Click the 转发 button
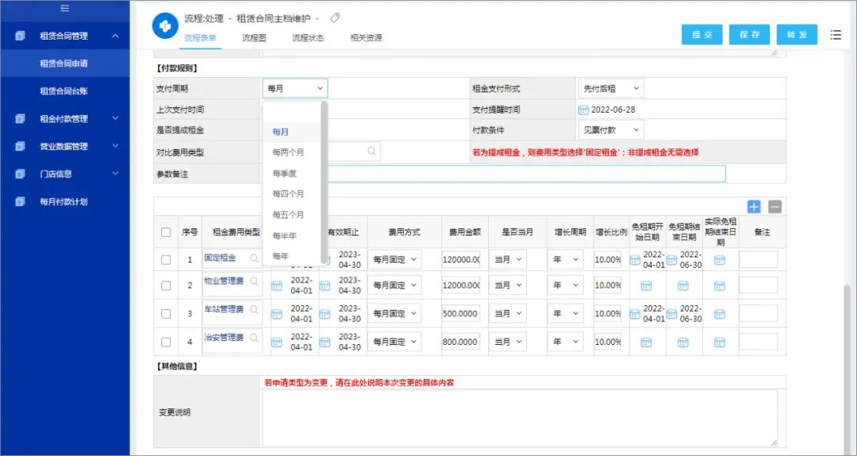This screenshot has height=456, width=857. click(797, 34)
